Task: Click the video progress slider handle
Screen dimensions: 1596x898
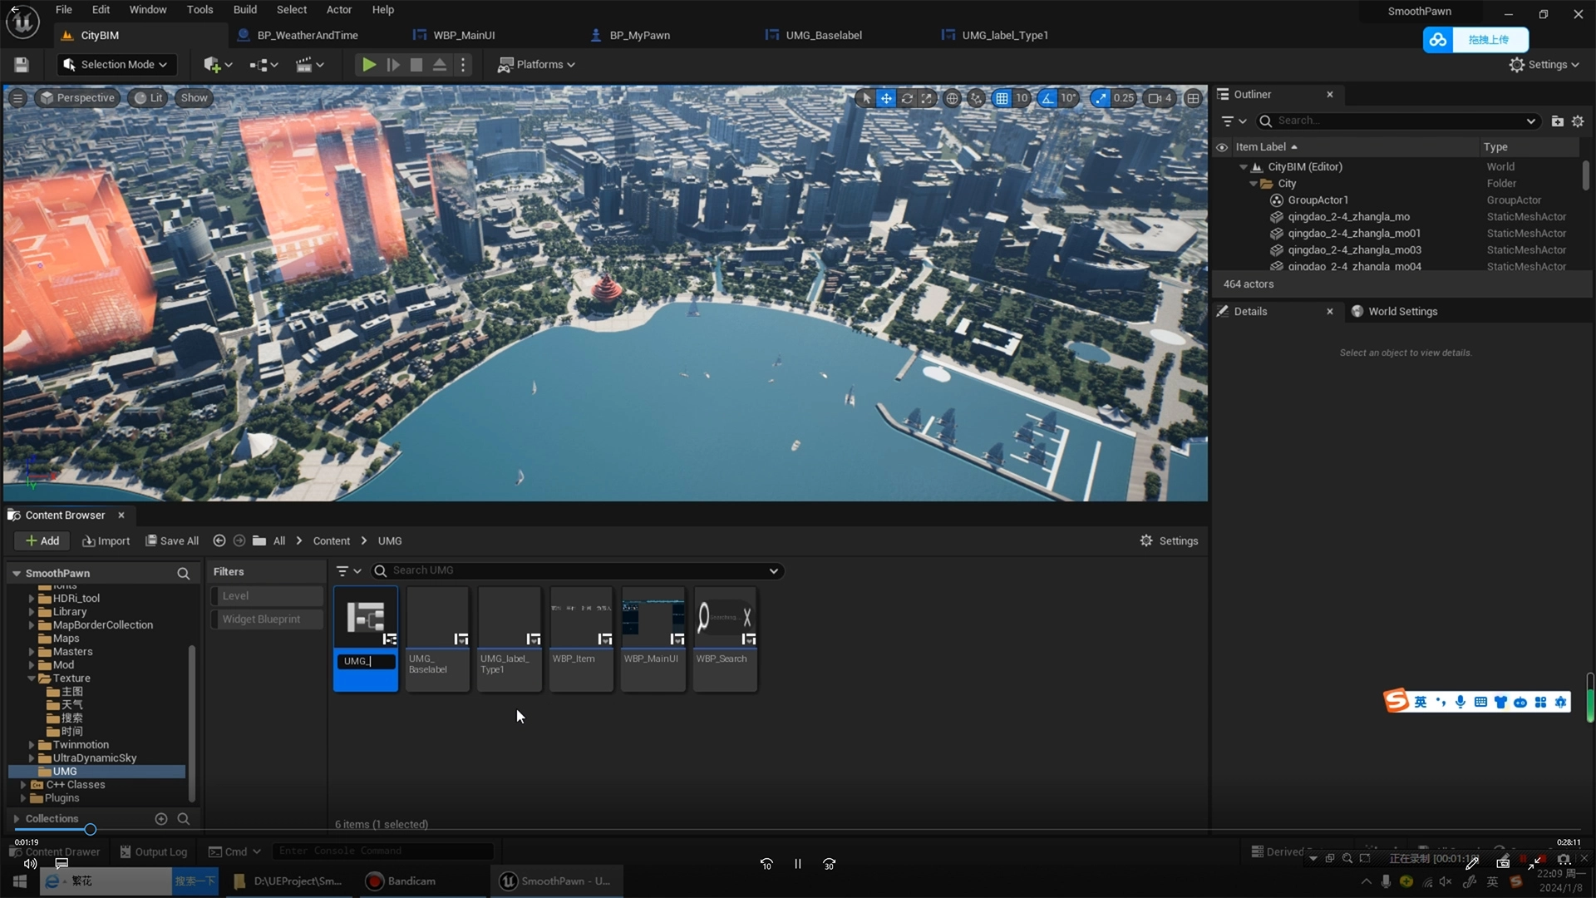Action: [x=90, y=830]
